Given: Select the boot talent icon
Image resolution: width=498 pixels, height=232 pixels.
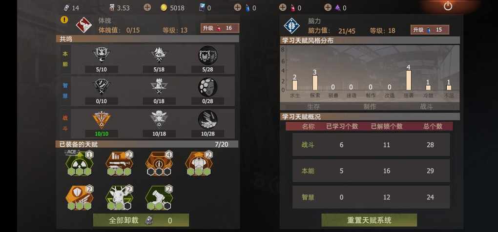Looking at the screenshot, I should coord(159,197).
